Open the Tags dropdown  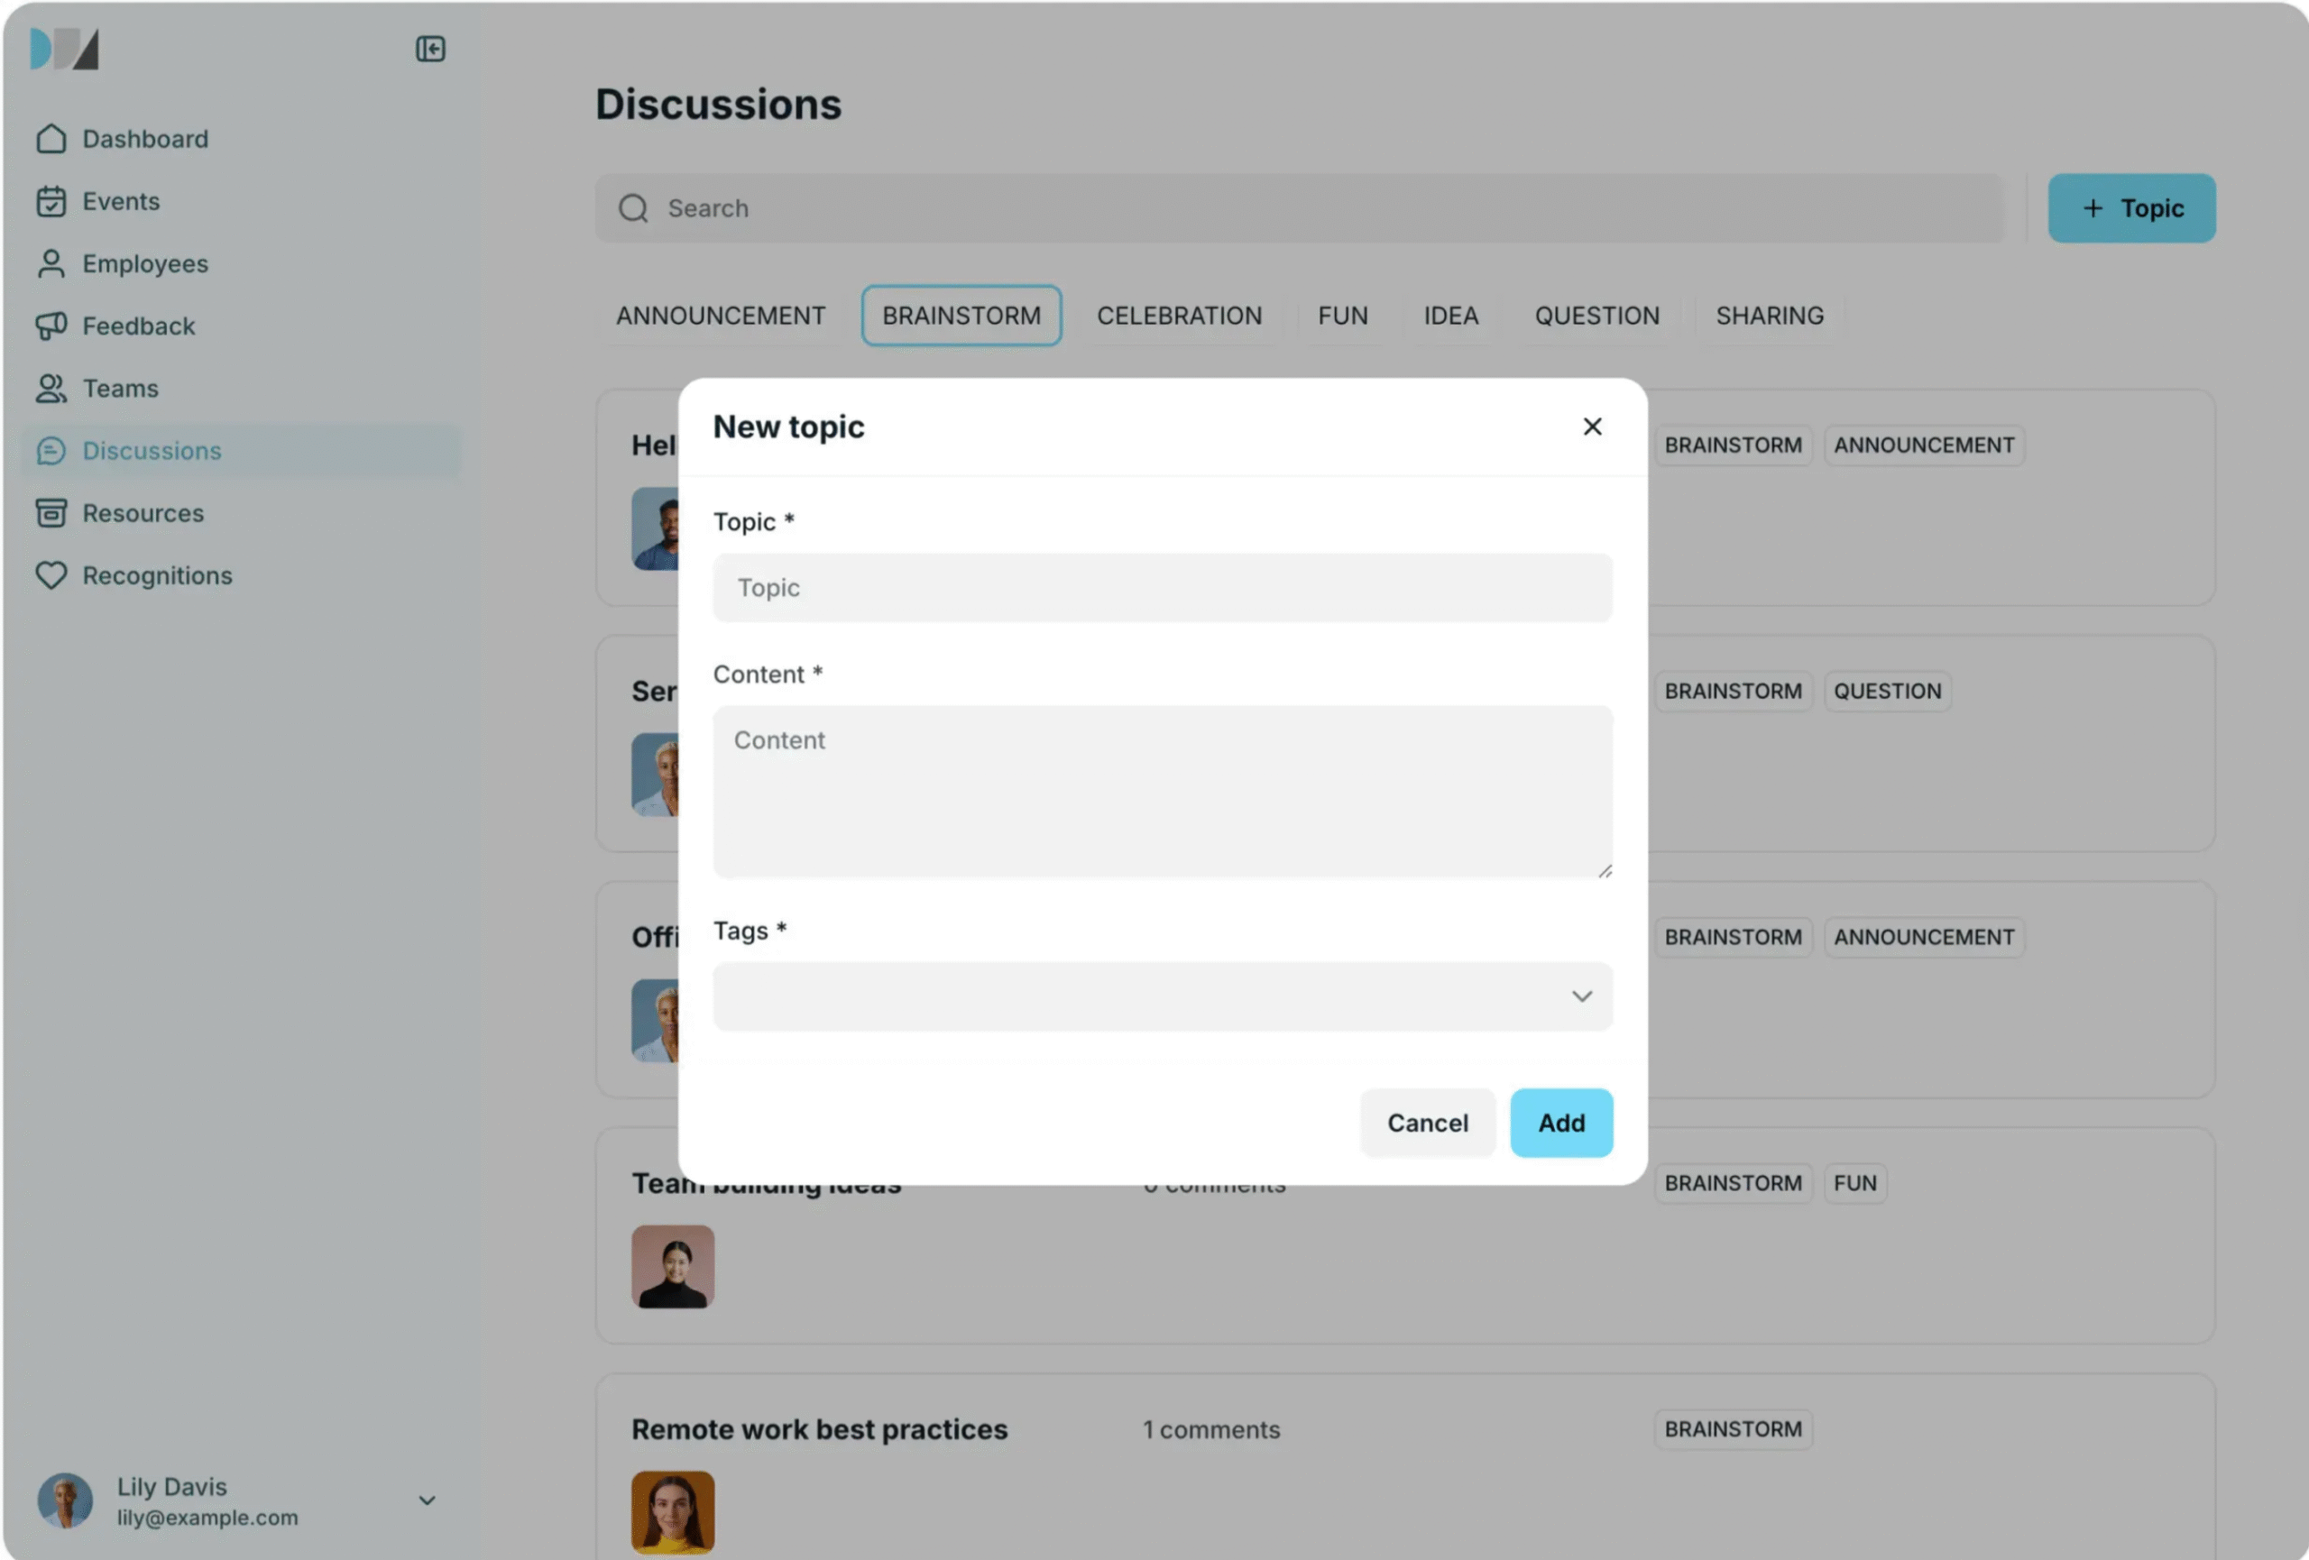coord(1162,996)
